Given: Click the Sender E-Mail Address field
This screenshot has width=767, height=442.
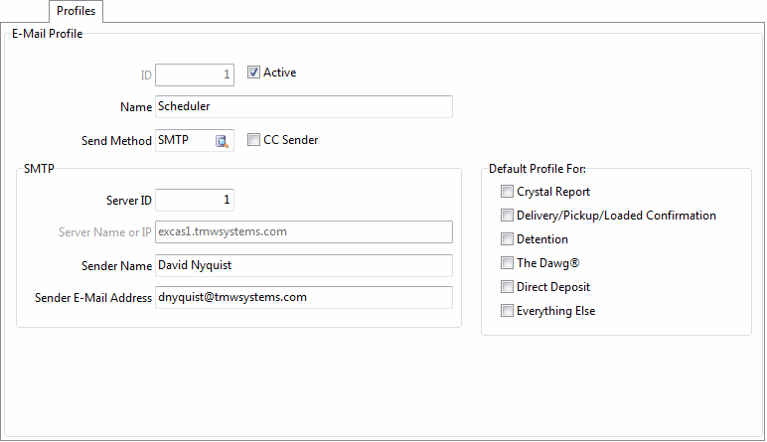Looking at the screenshot, I should [303, 297].
